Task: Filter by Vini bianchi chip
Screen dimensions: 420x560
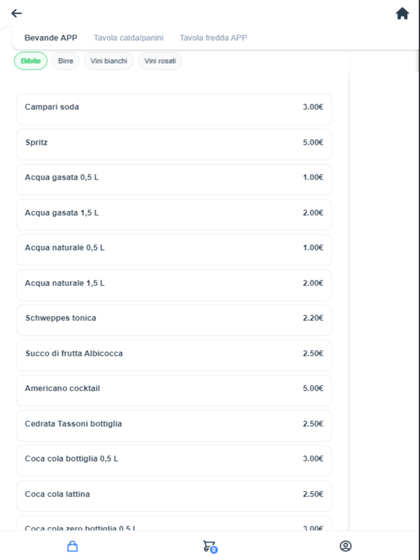Action: pos(109,61)
